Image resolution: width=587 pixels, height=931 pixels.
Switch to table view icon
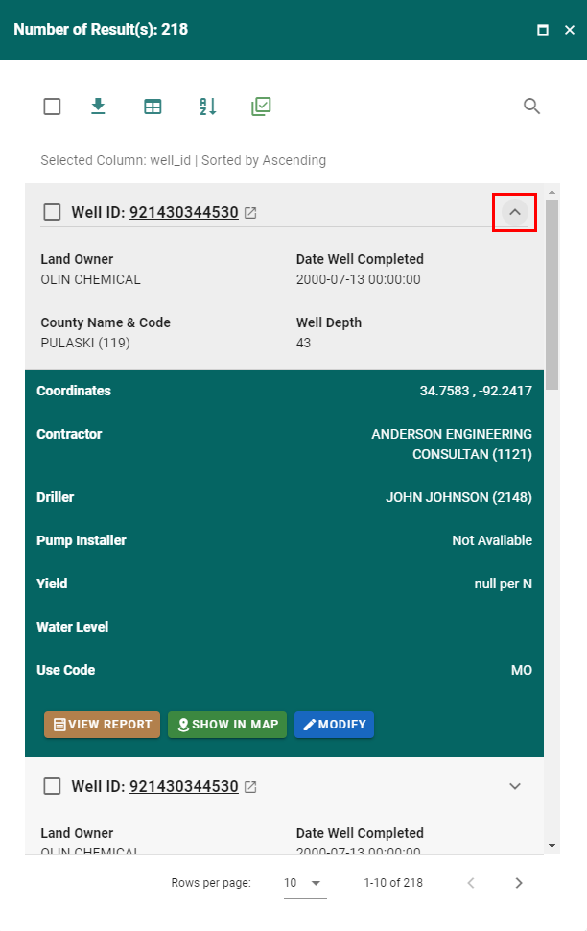[x=153, y=107]
